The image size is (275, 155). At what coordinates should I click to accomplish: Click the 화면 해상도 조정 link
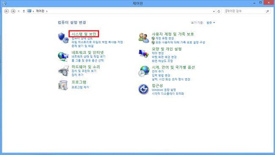point(162,61)
